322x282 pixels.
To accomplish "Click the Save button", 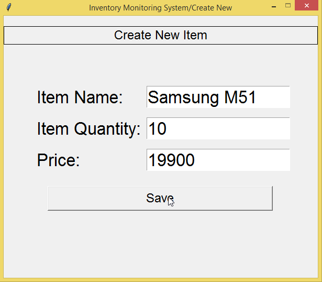I will tap(160, 198).
